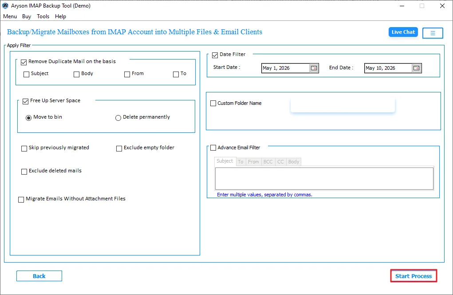Click End Date field showing May 10, 2026
453x295 pixels.
[x=388, y=68]
